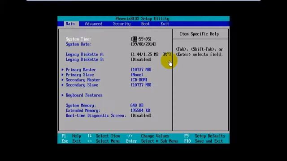
Task: Click the 640 KB memory value
Action: pyautogui.click(x=137, y=106)
